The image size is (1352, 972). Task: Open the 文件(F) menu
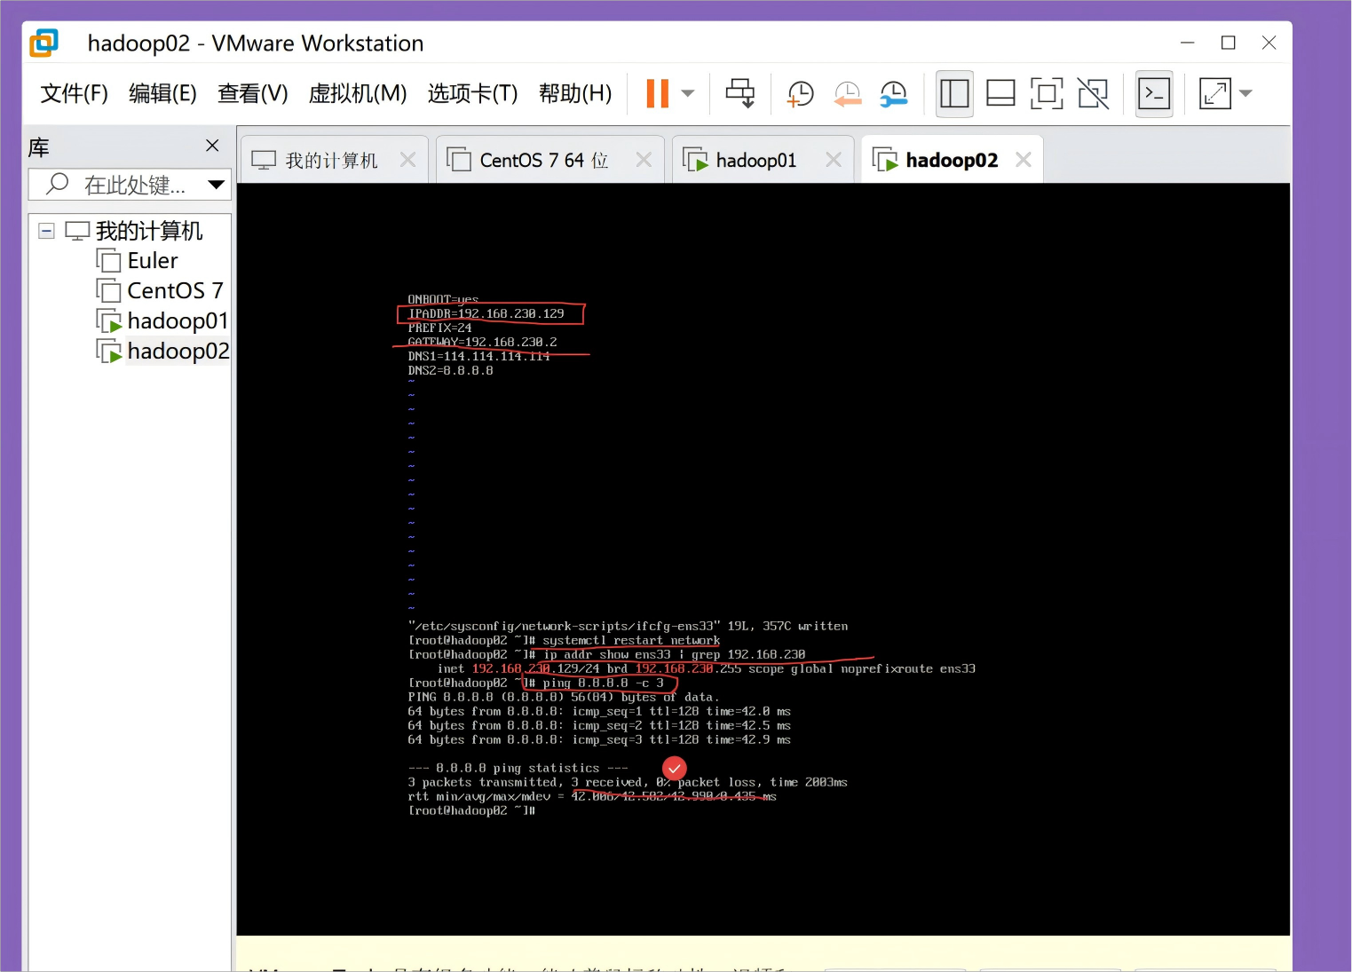click(x=74, y=93)
